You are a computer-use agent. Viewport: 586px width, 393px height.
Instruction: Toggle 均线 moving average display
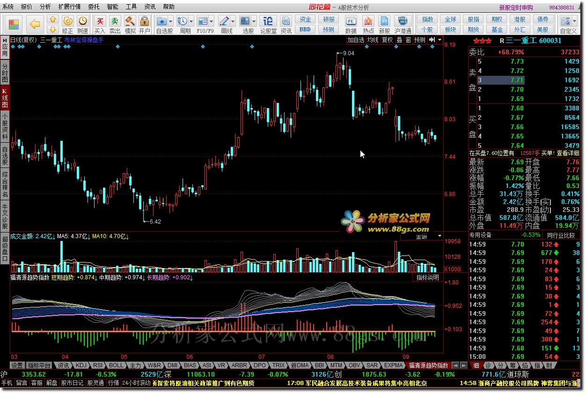[373, 40]
